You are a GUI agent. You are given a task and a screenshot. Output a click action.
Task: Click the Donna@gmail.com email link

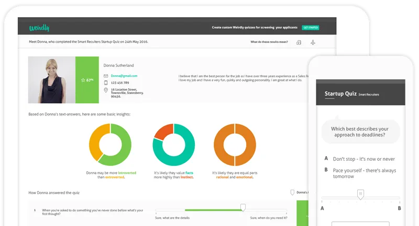(124, 76)
